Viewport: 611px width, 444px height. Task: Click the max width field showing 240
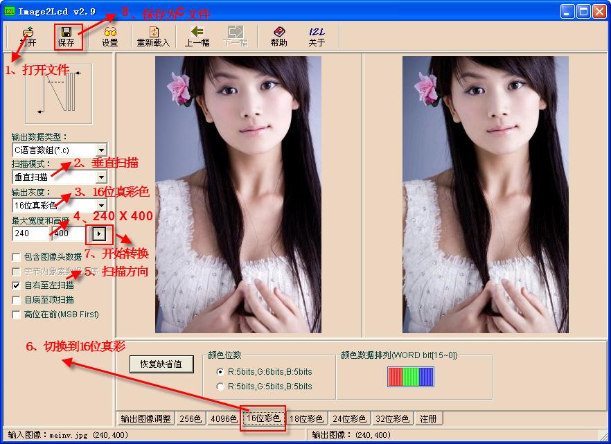[30, 233]
